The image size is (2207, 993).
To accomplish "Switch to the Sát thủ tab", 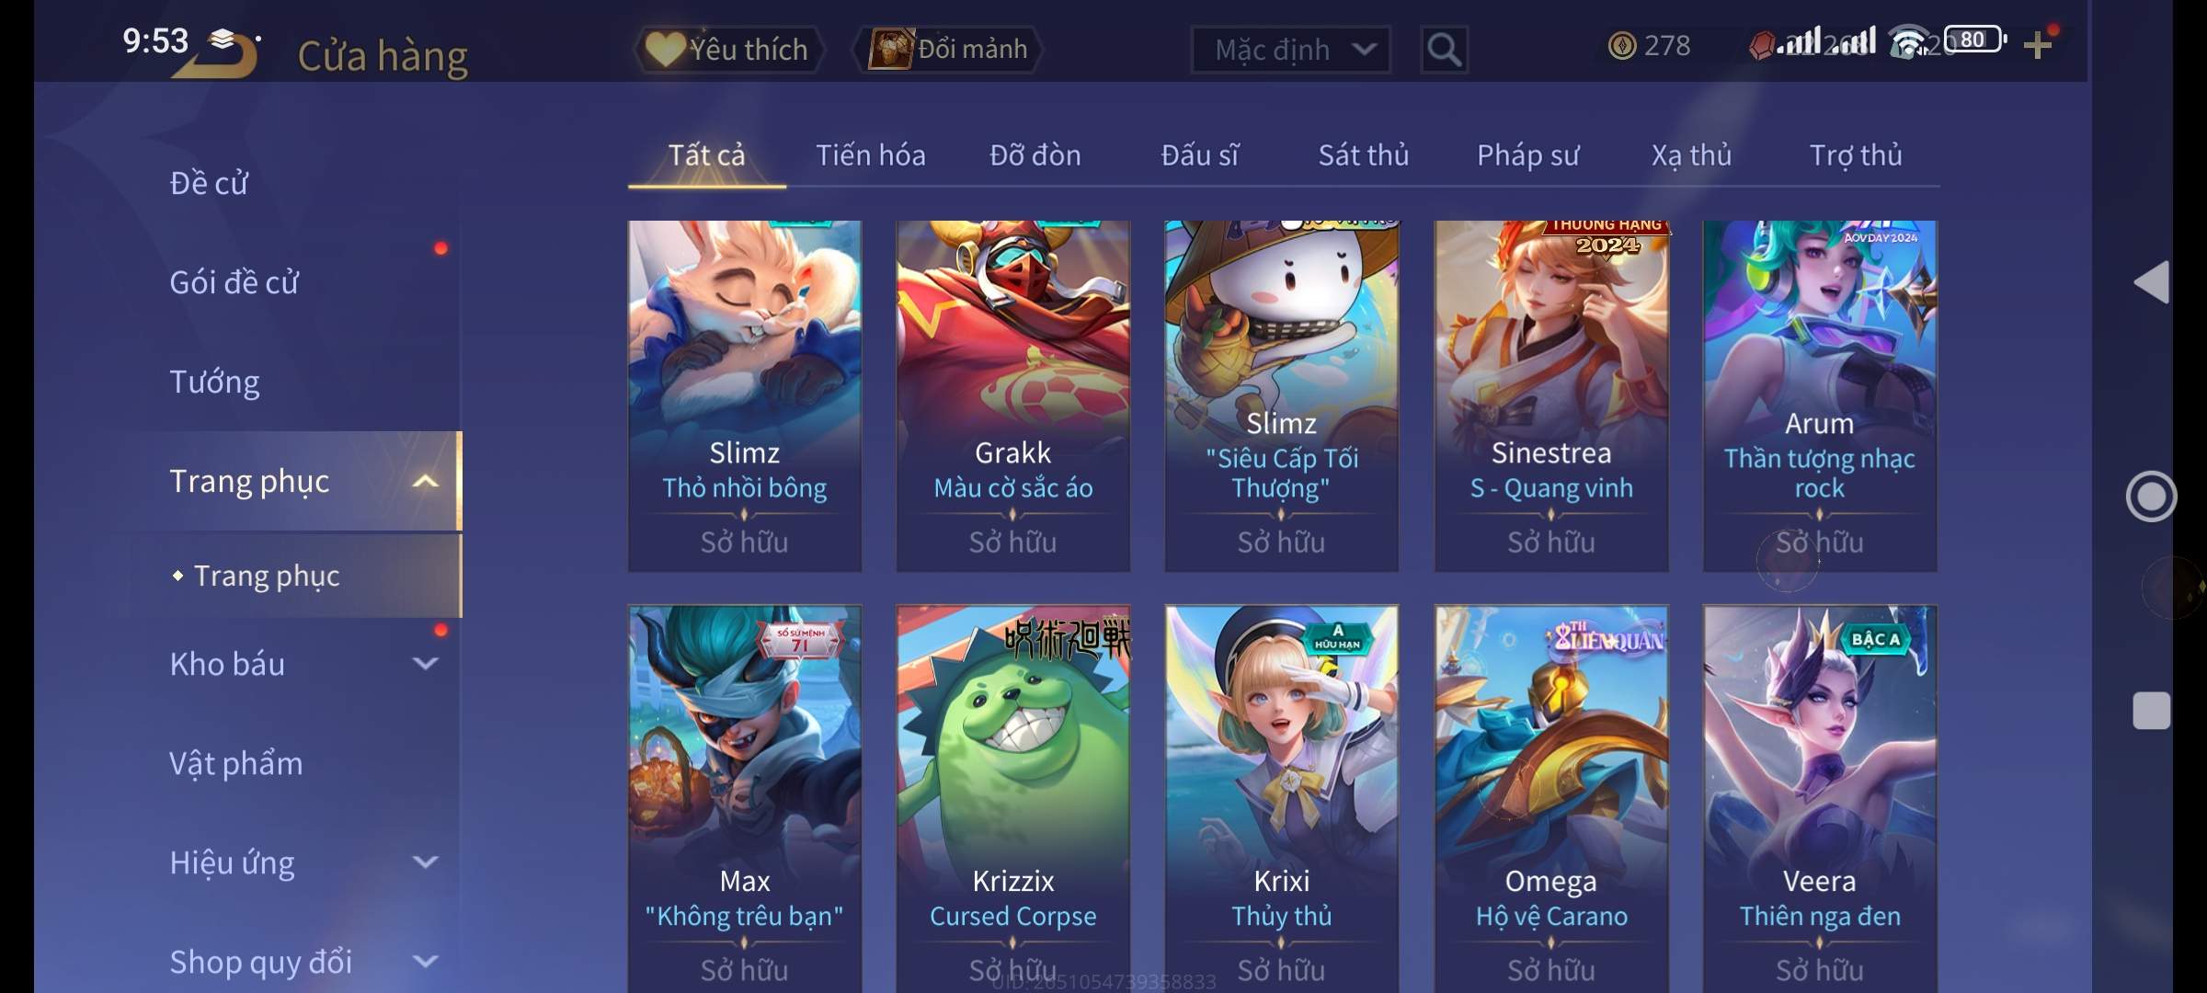I will [1363, 155].
